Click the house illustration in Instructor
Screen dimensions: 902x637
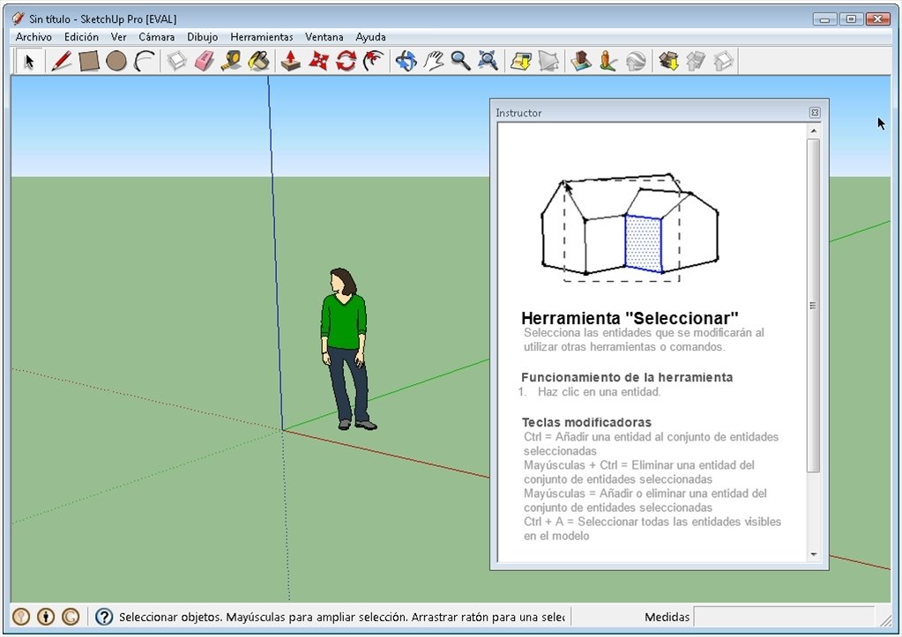[630, 227]
